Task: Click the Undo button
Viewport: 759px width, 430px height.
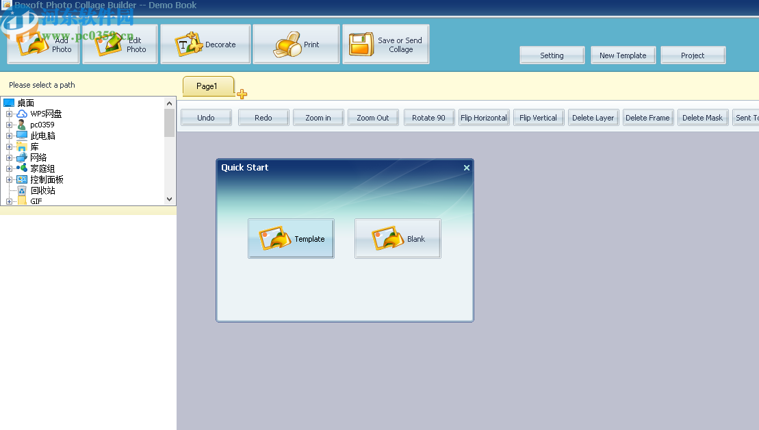Action: [206, 118]
